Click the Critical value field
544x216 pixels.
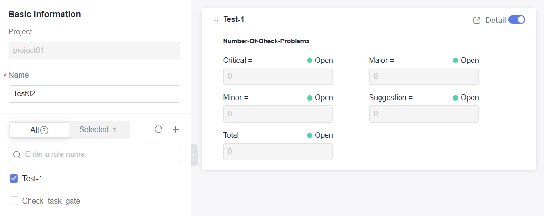click(x=278, y=76)
